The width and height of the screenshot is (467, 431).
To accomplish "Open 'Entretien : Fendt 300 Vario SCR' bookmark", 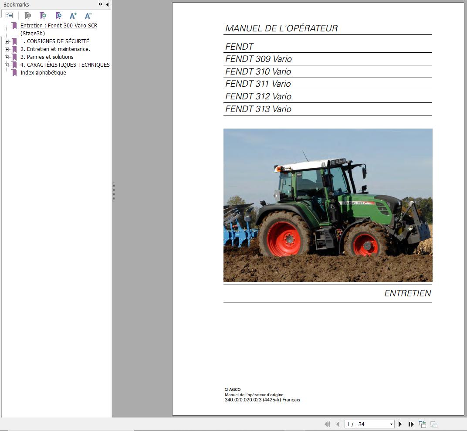I will [x=59, y=29].
